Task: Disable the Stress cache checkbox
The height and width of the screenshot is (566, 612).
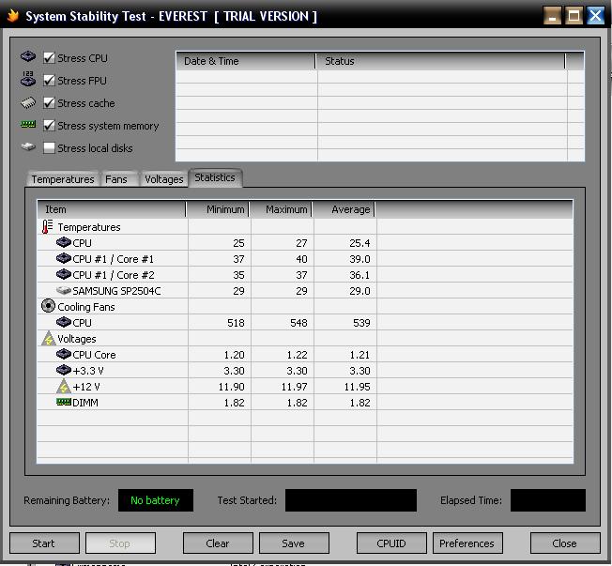Action: (49, 103)
